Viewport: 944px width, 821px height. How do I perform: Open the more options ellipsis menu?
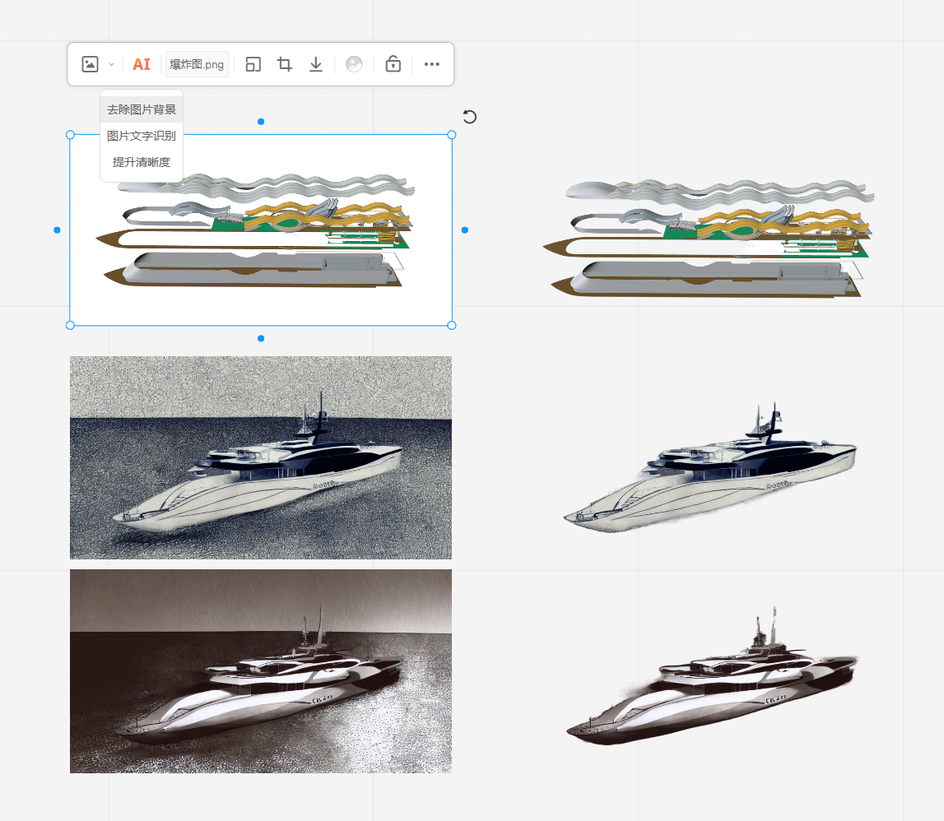(431, 64)
